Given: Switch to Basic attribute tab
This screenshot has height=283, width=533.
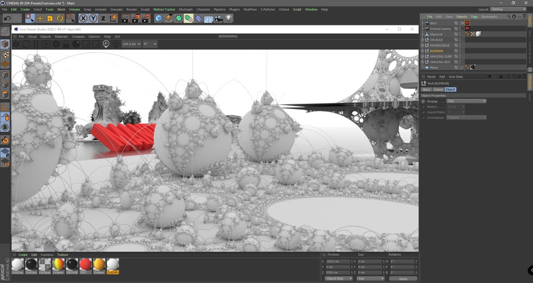Looking at the screenshot, I should pyautogui.click(x=426, y=89).
